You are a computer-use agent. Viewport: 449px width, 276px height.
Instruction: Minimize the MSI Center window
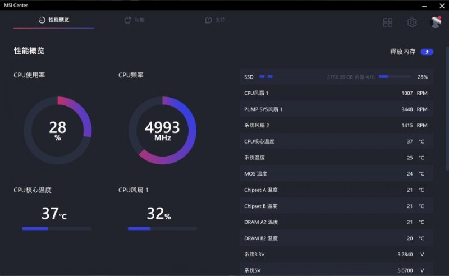click(x=424, y=6)
